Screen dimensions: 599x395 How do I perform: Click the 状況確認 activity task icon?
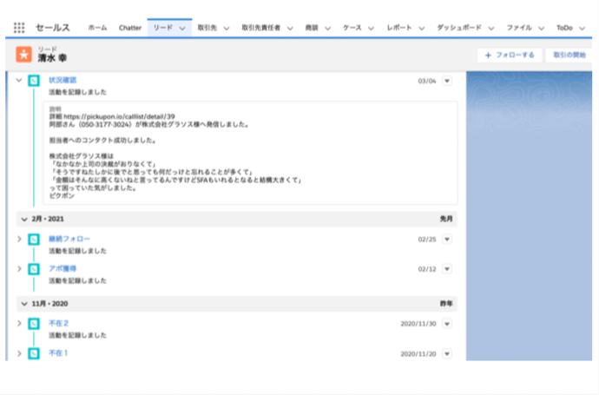point(33,81)
